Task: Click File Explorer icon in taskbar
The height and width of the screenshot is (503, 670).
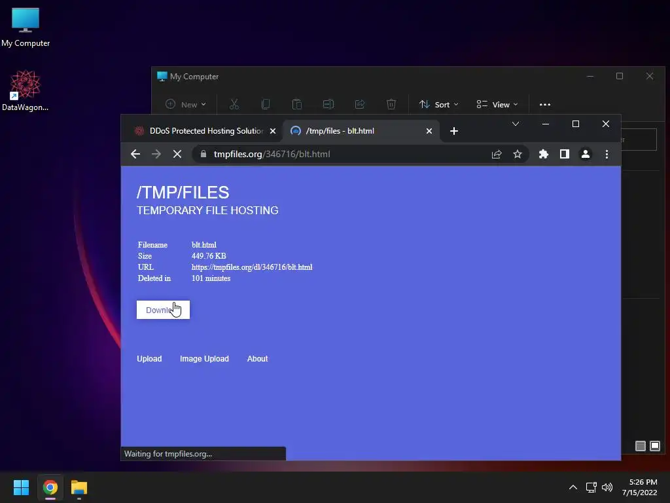Action: pyautogui.click(x=79, y=487)
